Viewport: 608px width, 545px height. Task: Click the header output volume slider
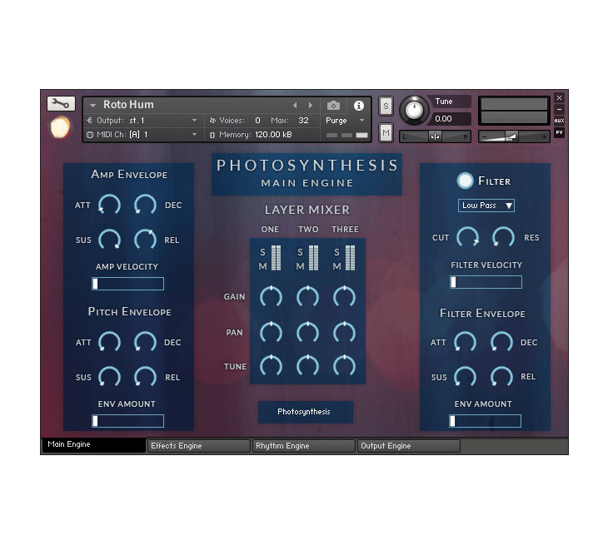[514, 136]
